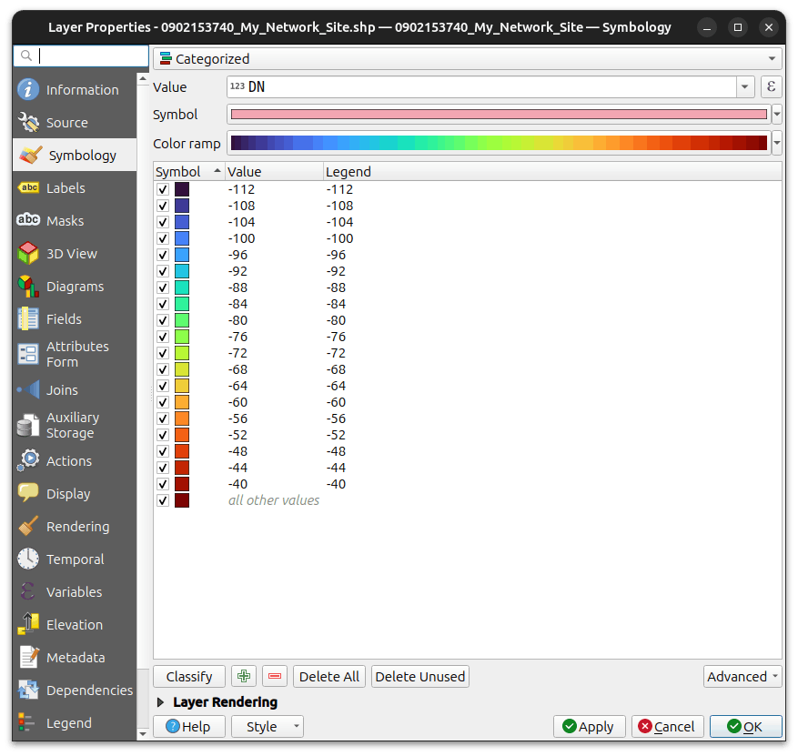Expand the Layer Rendering section
The image size is (798, 756).
[160, 702]
